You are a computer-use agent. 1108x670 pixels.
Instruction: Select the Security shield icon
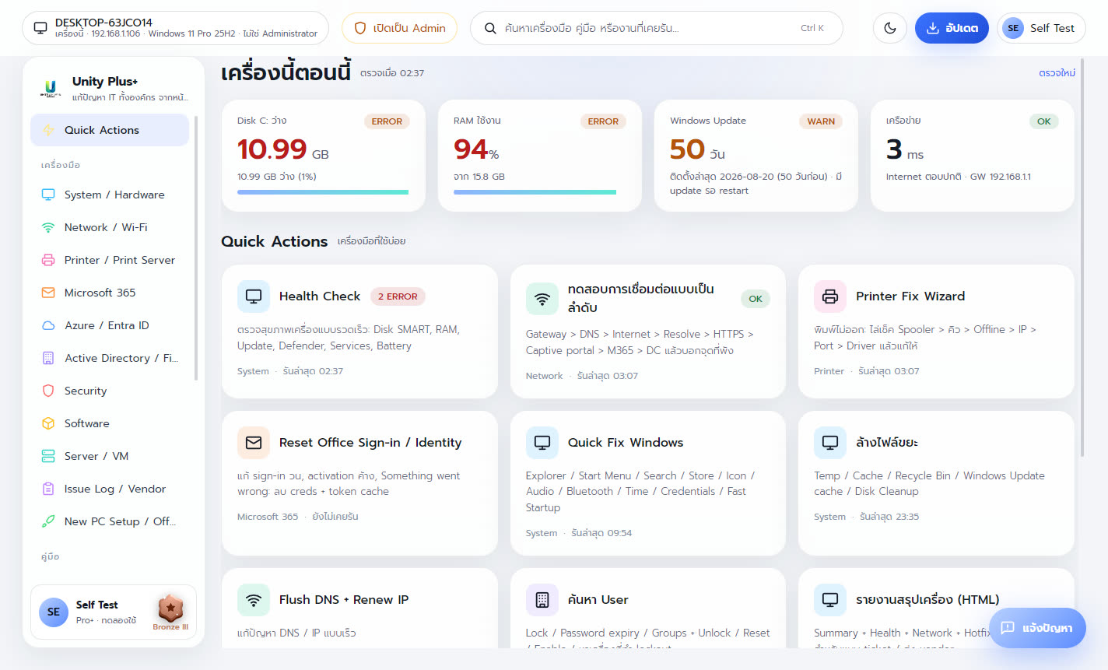[48, 391]
